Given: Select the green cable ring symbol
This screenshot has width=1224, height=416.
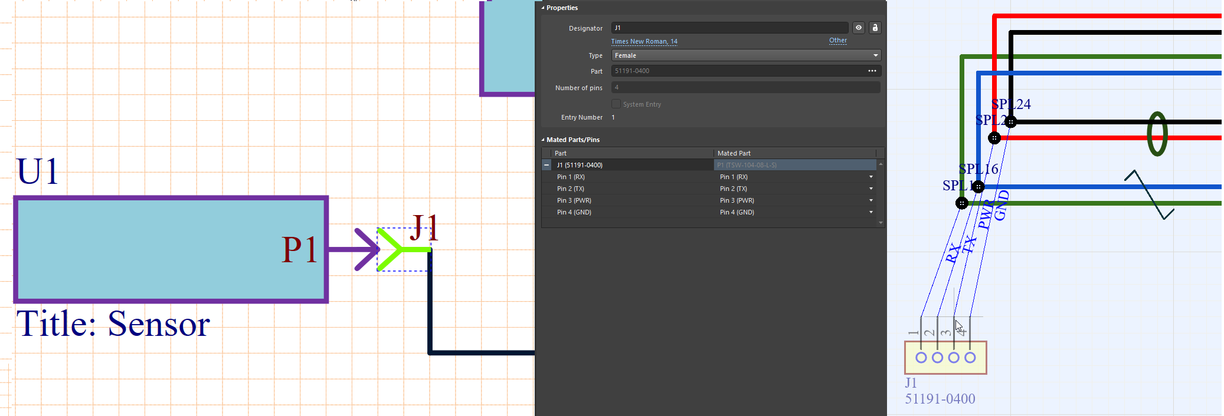Looking at the screenshot, I should [x=1157, y=134].
